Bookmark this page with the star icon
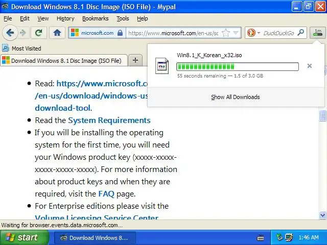The width and height of the screenshot is (327, 245). 226,33
